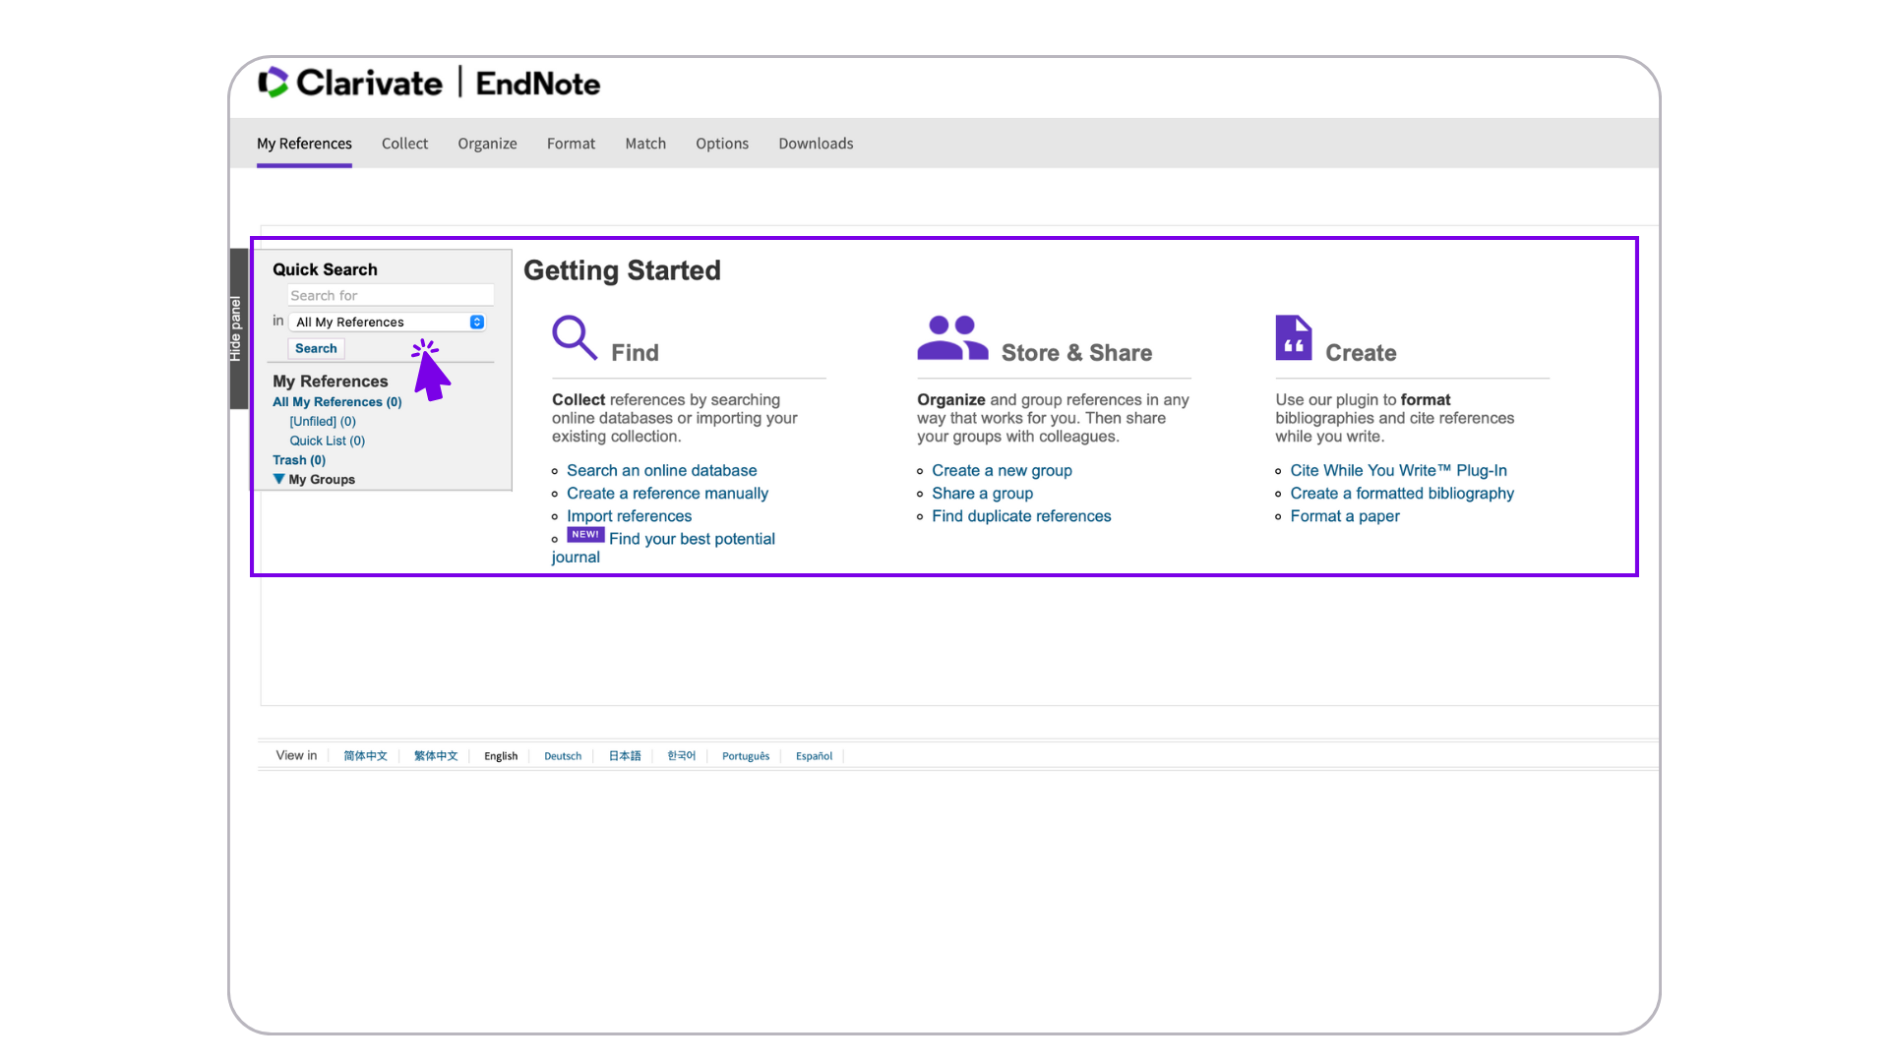Click Create a formatted bibliography link
Screen dimensions: 1889x1062
(x=1402, y=493)
